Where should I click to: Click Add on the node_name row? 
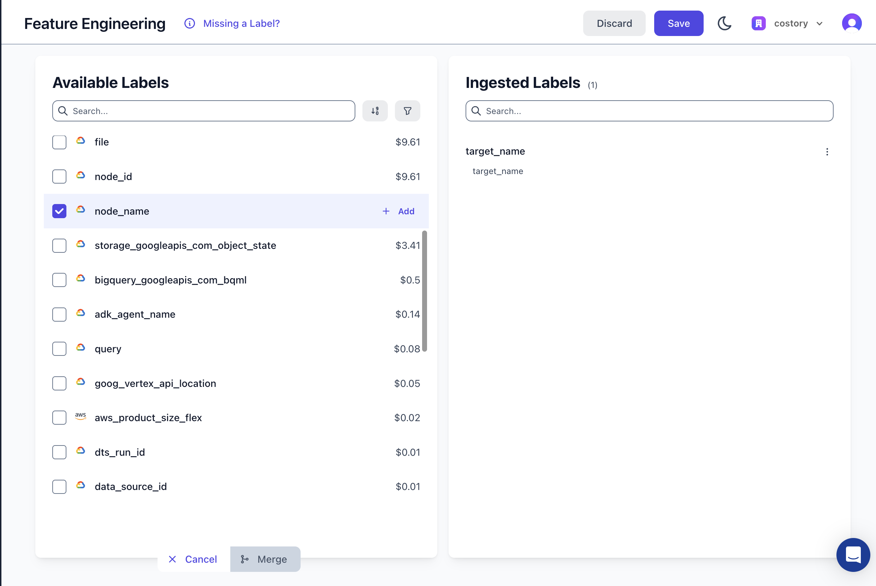pyautogui.click(x=398, y=211)
